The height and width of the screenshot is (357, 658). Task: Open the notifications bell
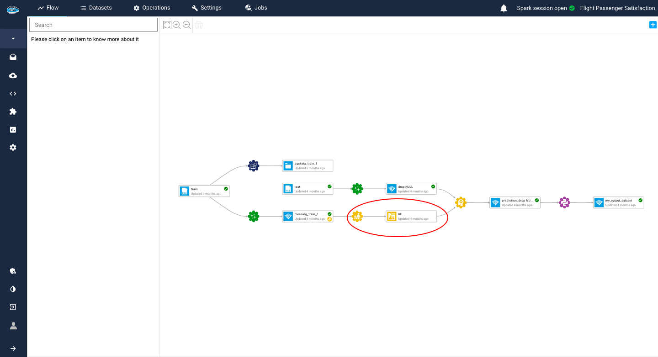pos(504,8)
